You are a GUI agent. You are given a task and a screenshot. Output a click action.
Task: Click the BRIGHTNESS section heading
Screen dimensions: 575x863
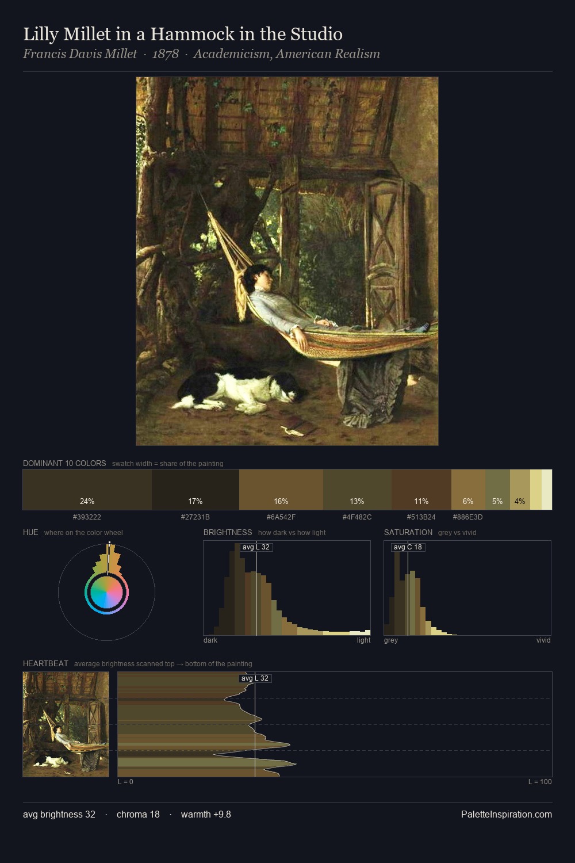pyautogui.click(x=228, y=532)
